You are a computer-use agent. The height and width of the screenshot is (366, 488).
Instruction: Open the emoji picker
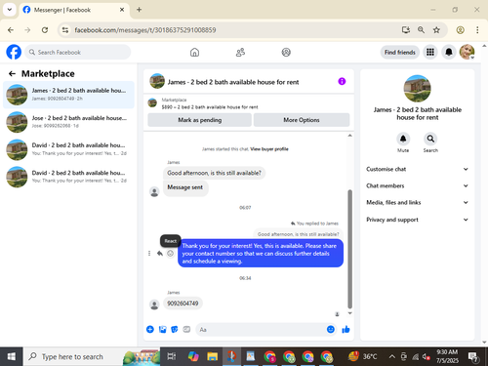tap(331, 329)
